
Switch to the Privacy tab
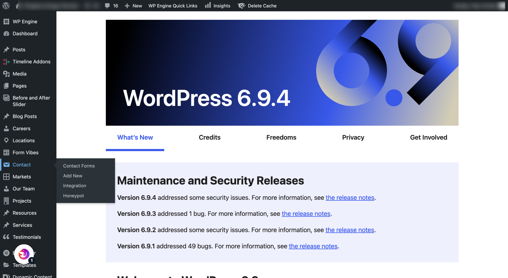(353, 137)
